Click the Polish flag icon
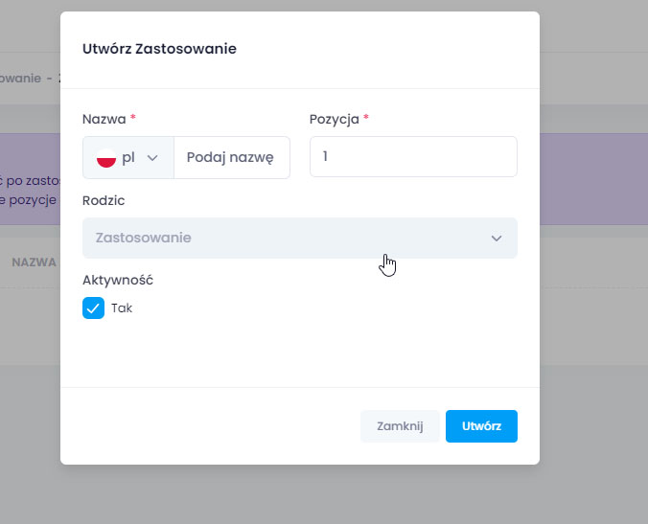 [106, 158]
